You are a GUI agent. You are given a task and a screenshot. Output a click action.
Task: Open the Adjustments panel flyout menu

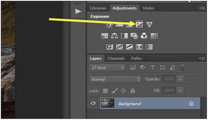[202, 8]
